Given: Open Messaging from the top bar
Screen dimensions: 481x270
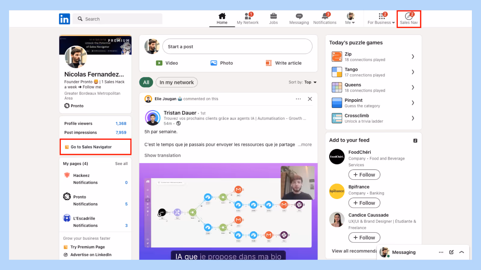Looking at the screenshot, I should (x=299, y=19).
